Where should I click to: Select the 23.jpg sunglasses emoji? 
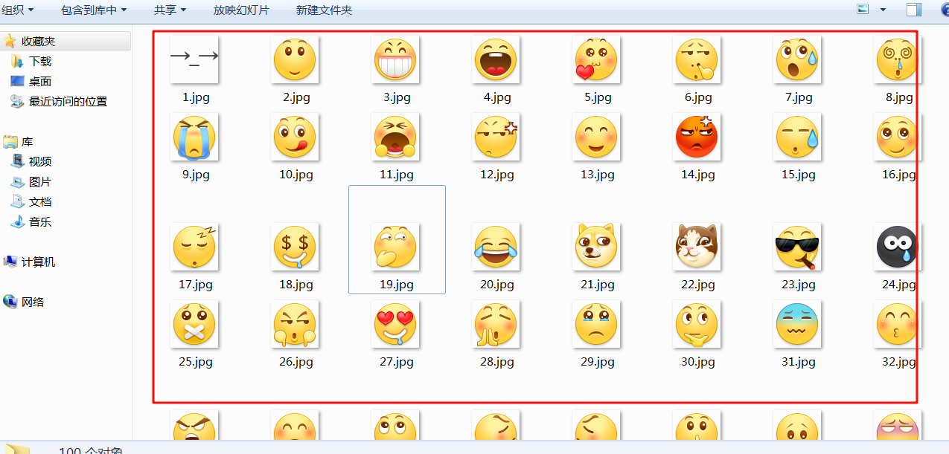(x=797, y=247)
